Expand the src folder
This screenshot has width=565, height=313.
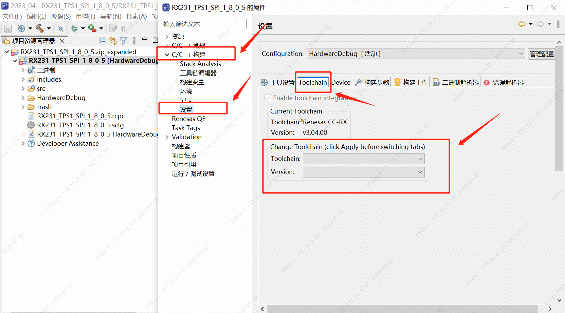pos(23,88)
